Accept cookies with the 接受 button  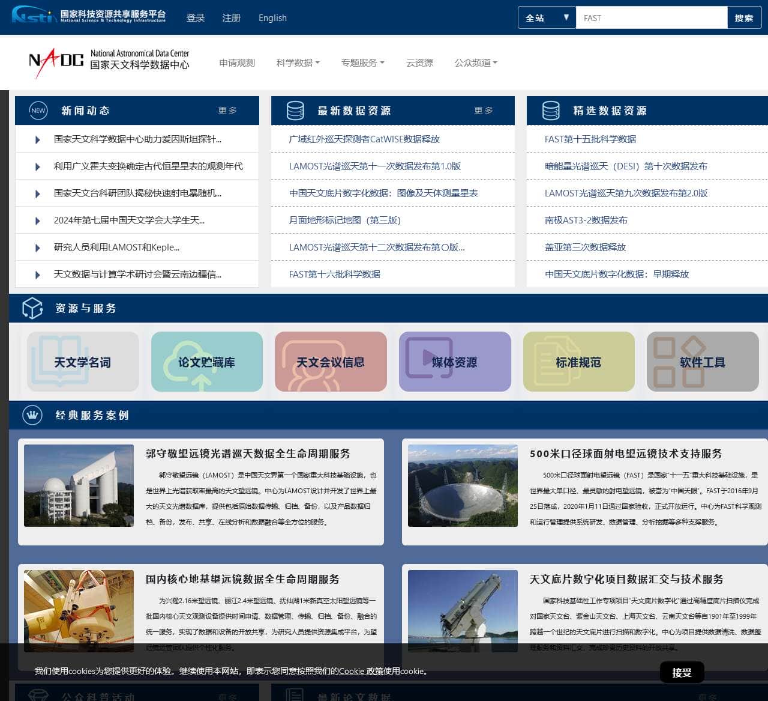682,672
